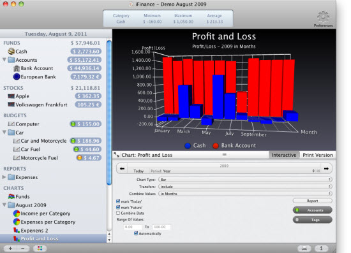Image resolution: width=351 pixels, height=253 pixels.
Task: Click the Bank Account building icon
Action: [x=17, y=68]
